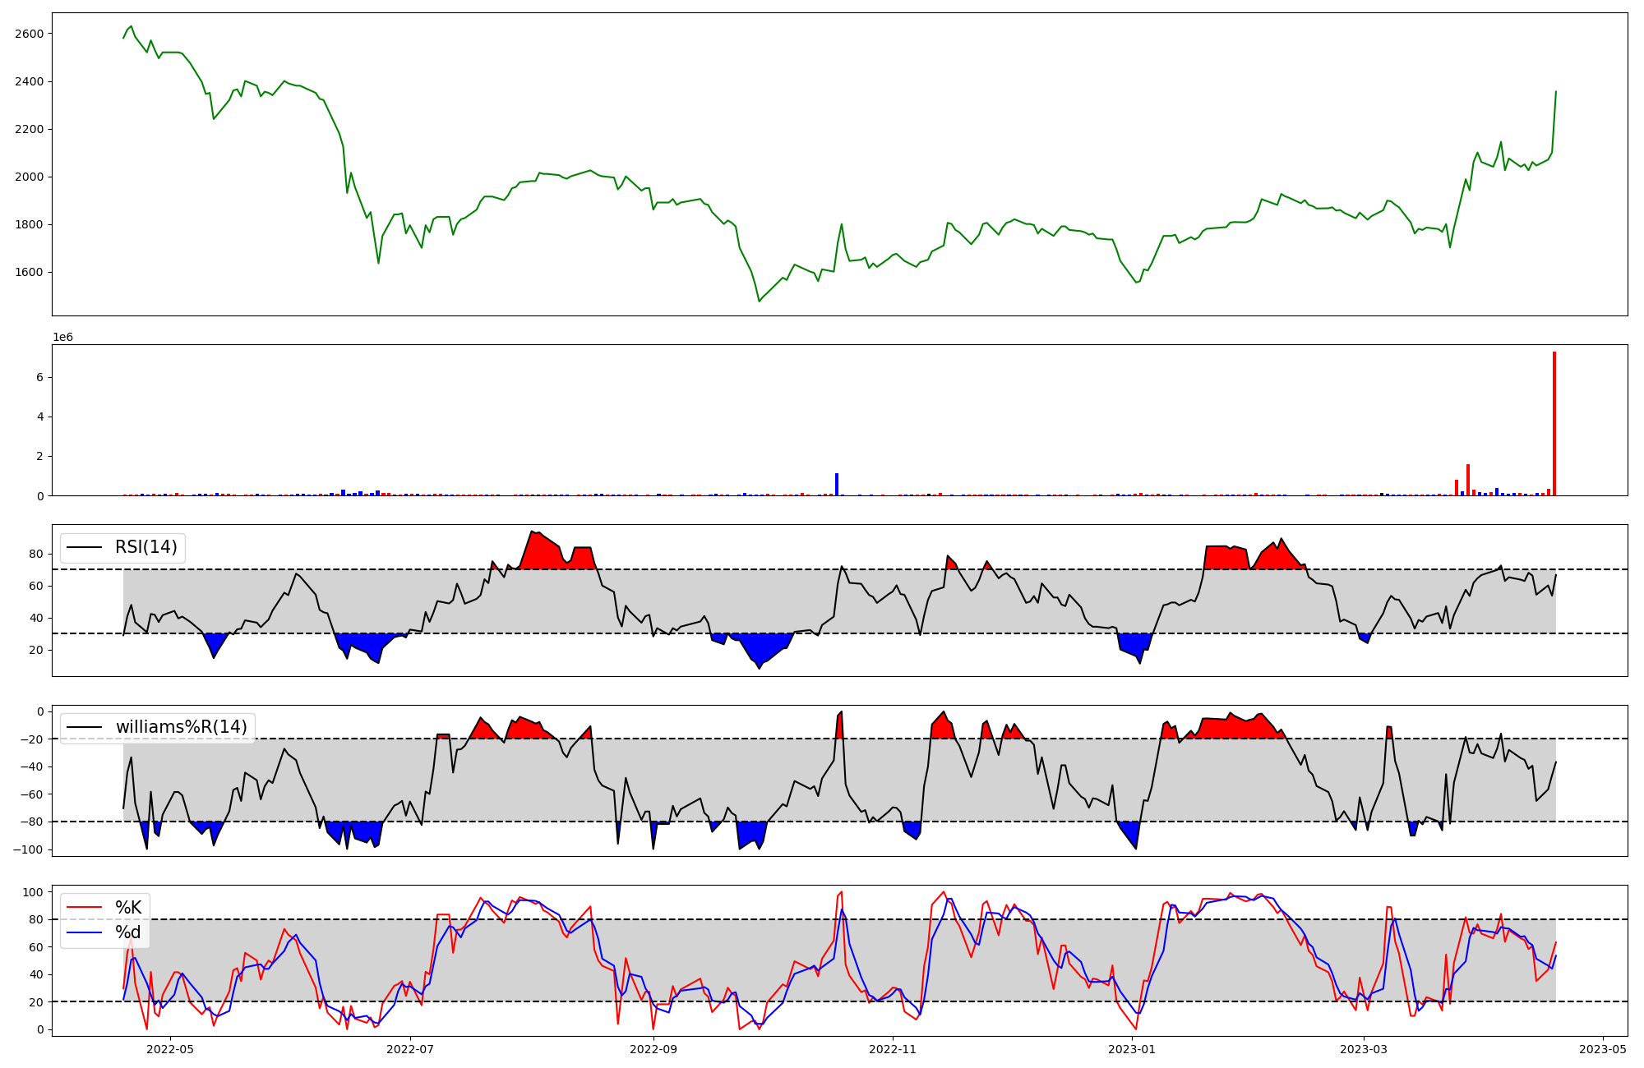
Task: Click the 2000 price axis label
Action: 29,177
